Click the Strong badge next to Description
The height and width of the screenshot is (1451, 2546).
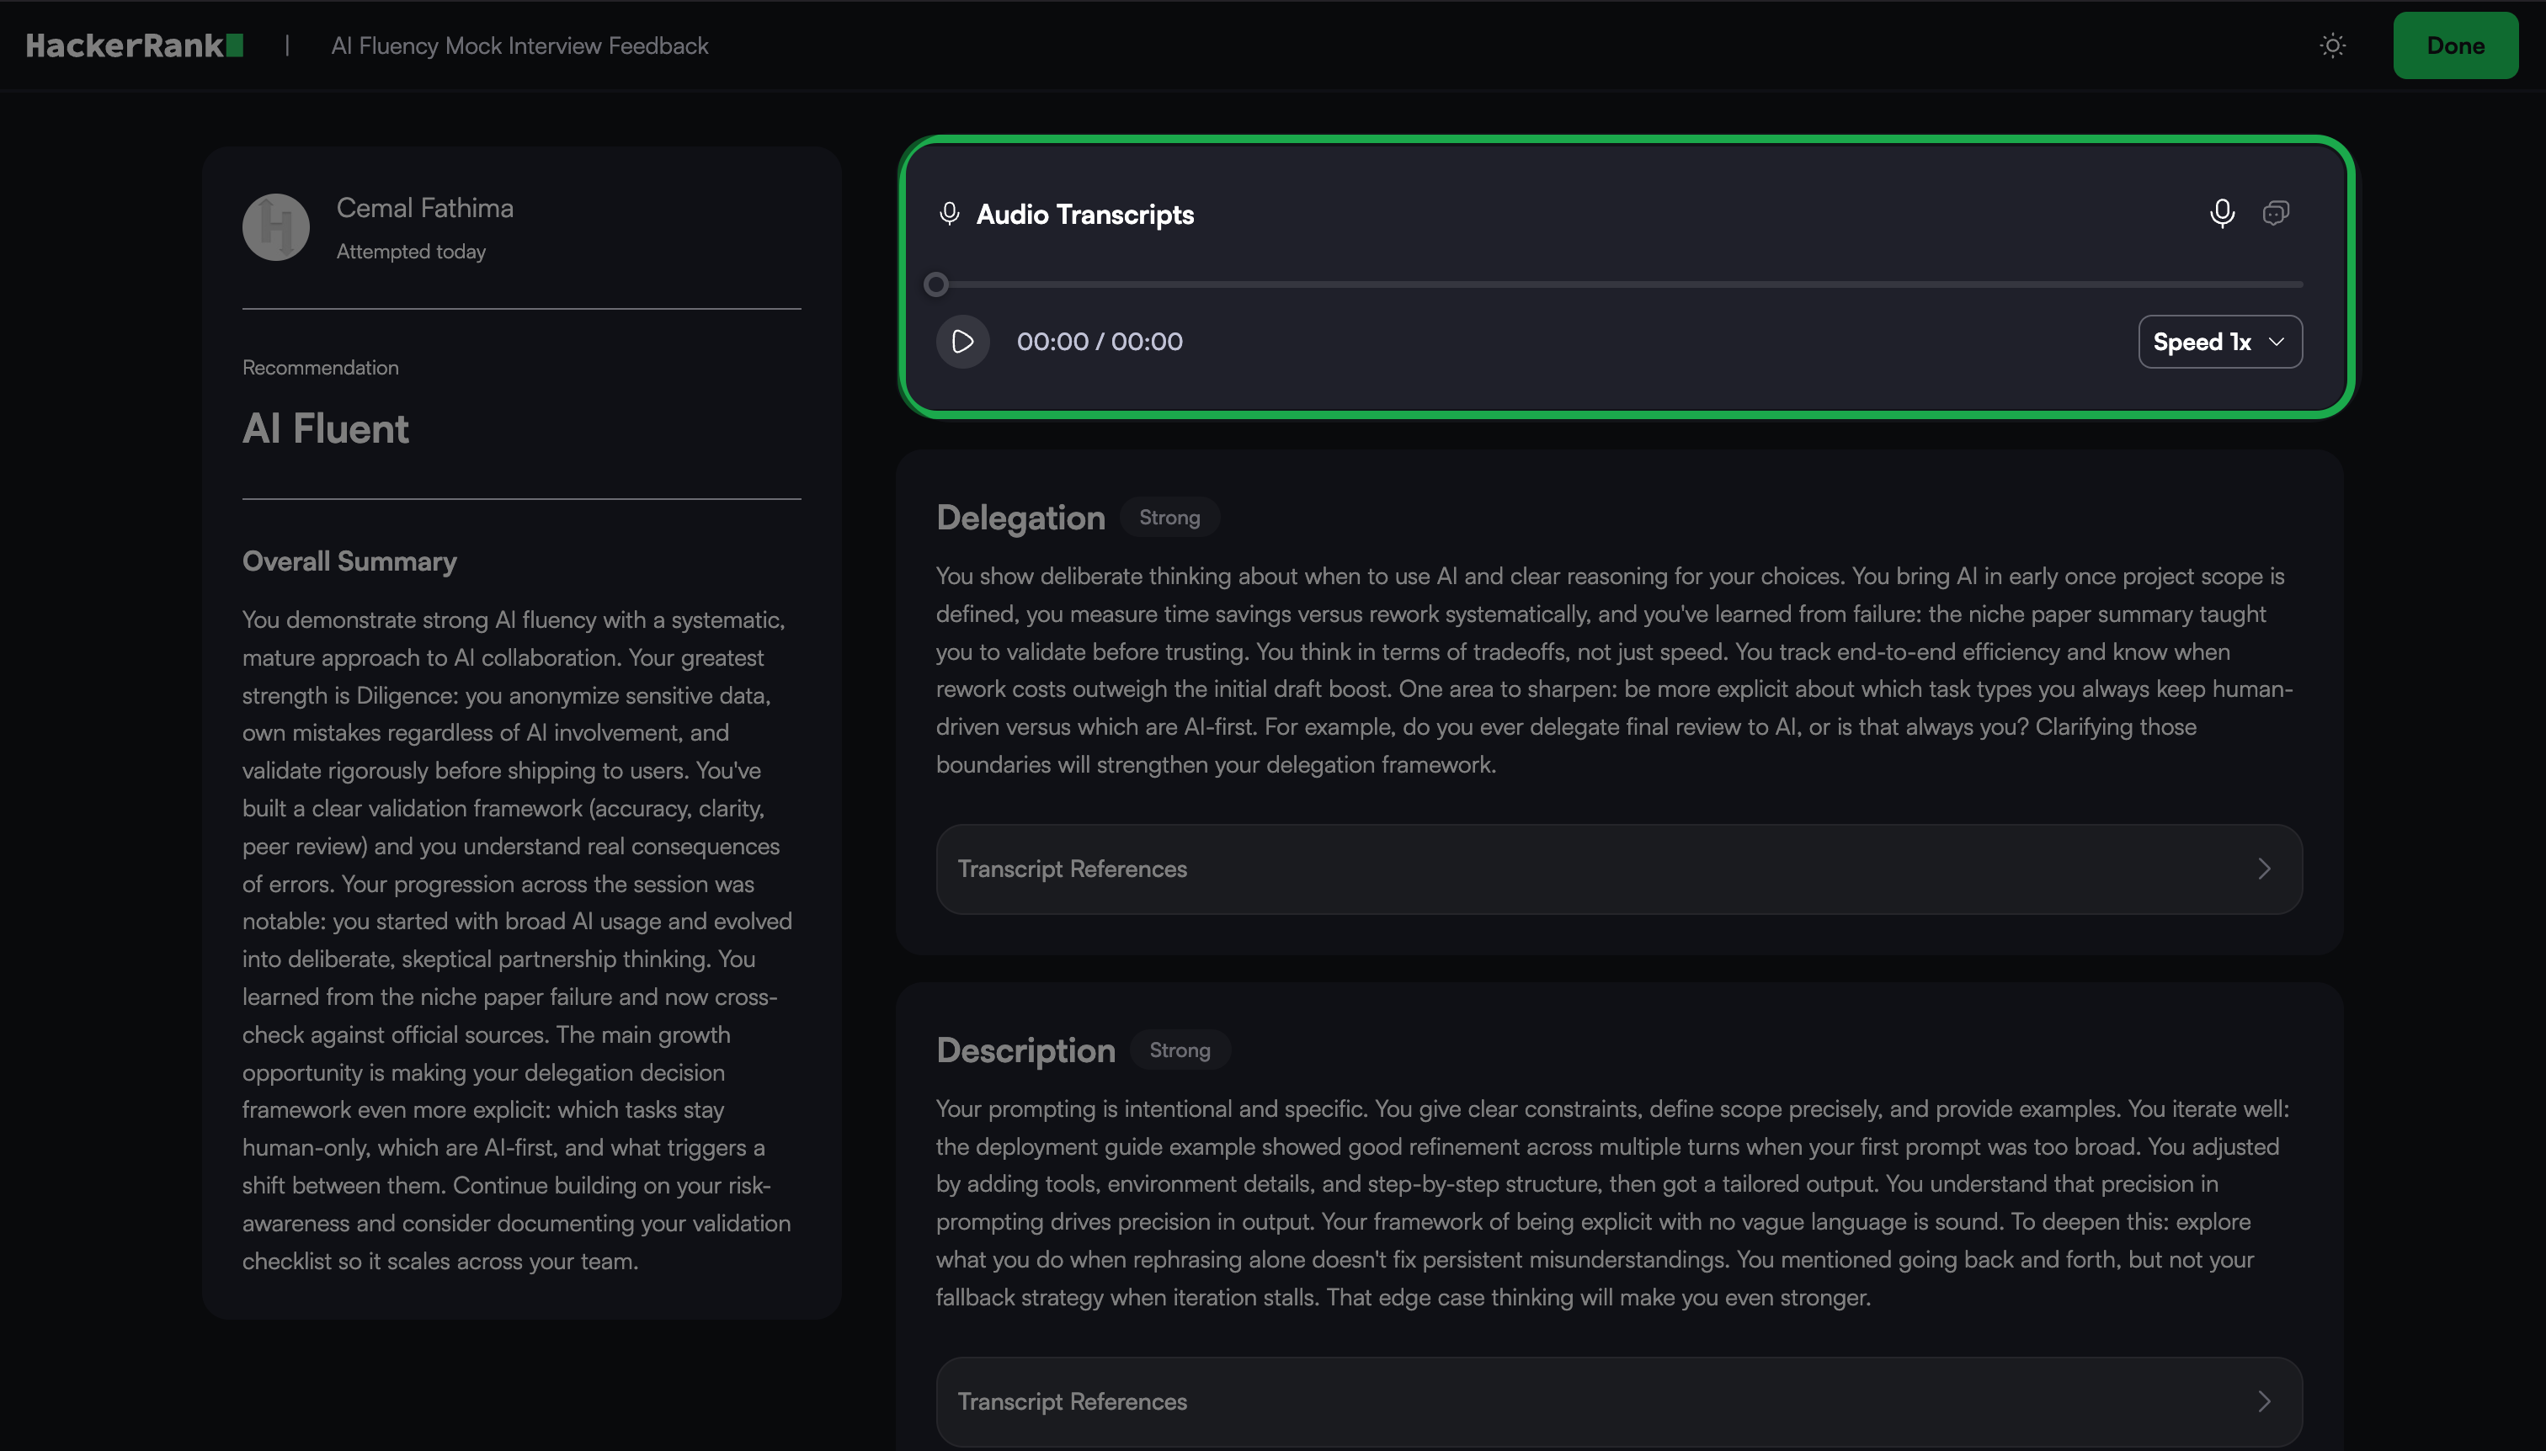[x=1180, y=1050]
